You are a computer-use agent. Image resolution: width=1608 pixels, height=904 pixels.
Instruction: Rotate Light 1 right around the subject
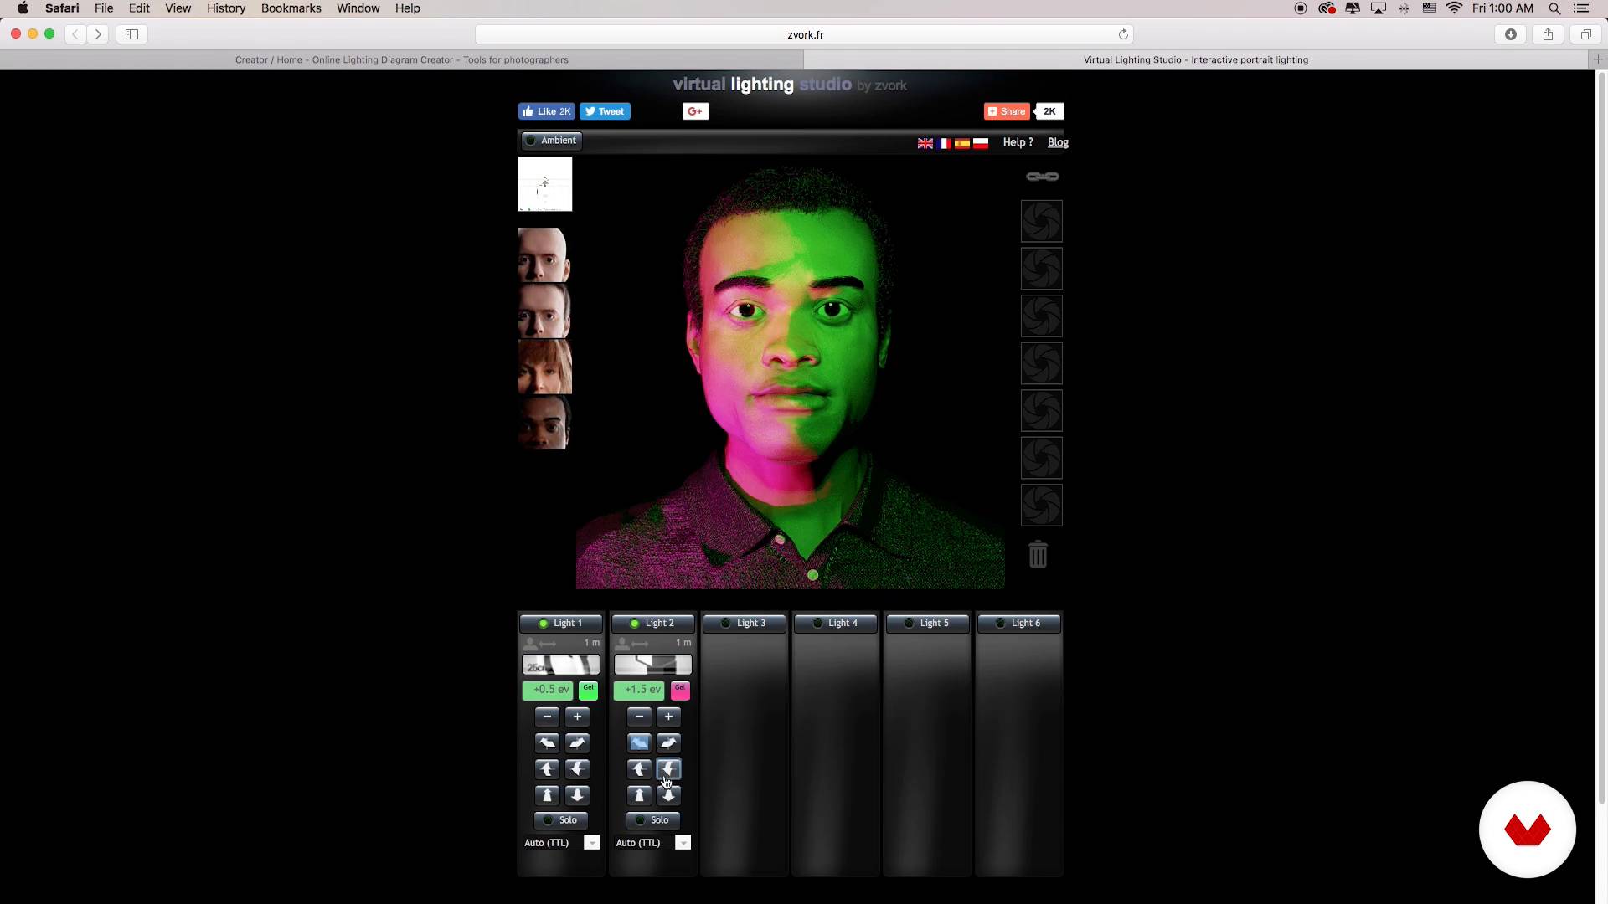[x=577, y=743]
